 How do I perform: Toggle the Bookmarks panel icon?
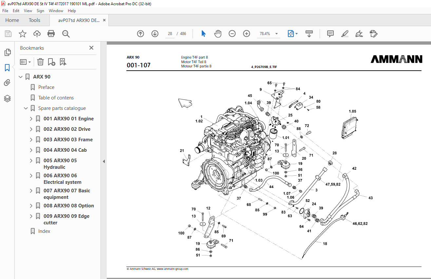[x=7, y=68]
